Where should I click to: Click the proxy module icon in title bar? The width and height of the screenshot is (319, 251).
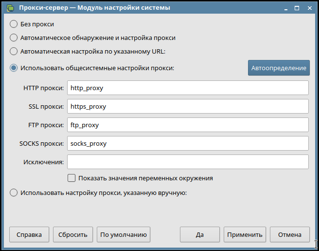(9, 8)
